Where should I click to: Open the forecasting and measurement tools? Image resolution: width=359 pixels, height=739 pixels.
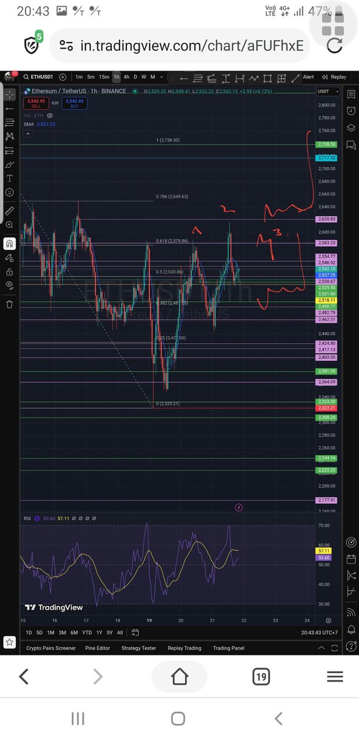[9, 150]
